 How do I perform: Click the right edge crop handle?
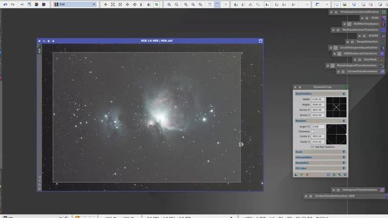coord(241,144)
